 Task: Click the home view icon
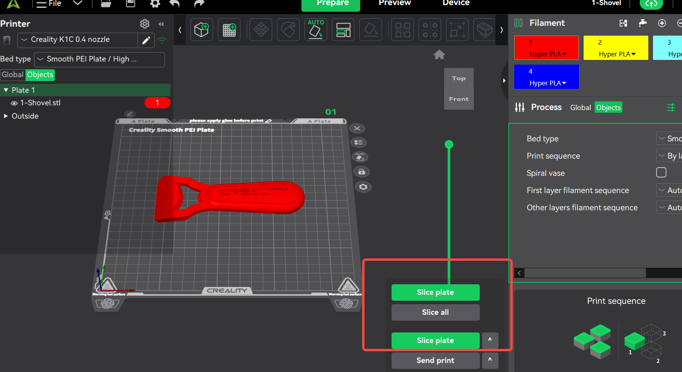439,55
